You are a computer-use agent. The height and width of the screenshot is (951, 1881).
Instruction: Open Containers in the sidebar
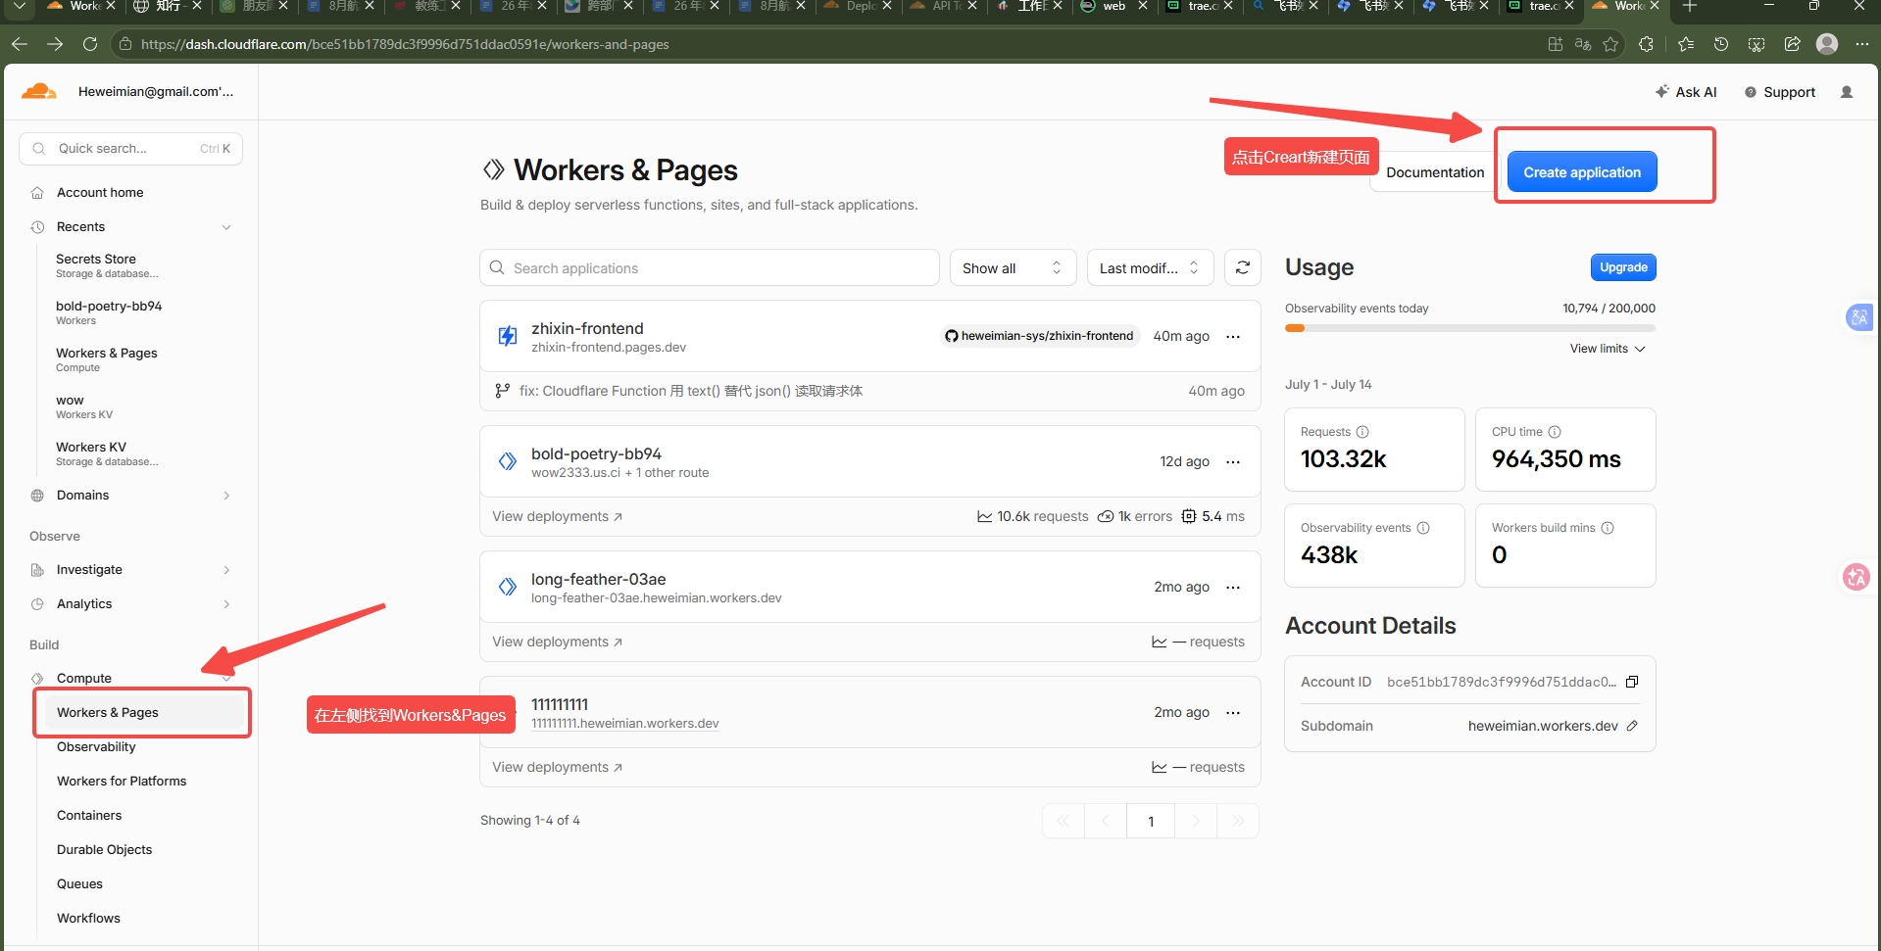(89, 815)
